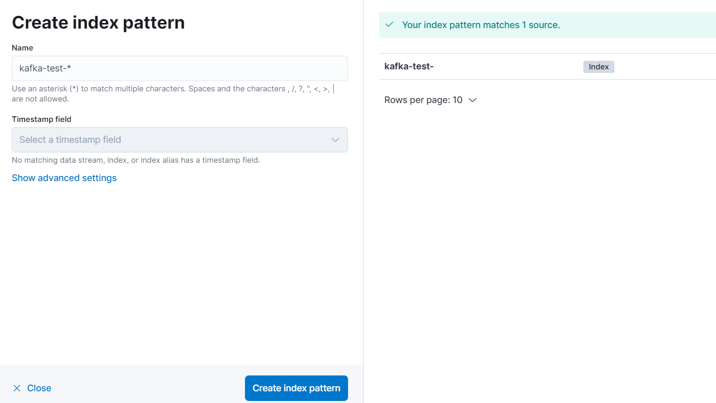
Task: Expand the Rows per page: 10 selector
Action: [x=430, y=100]
